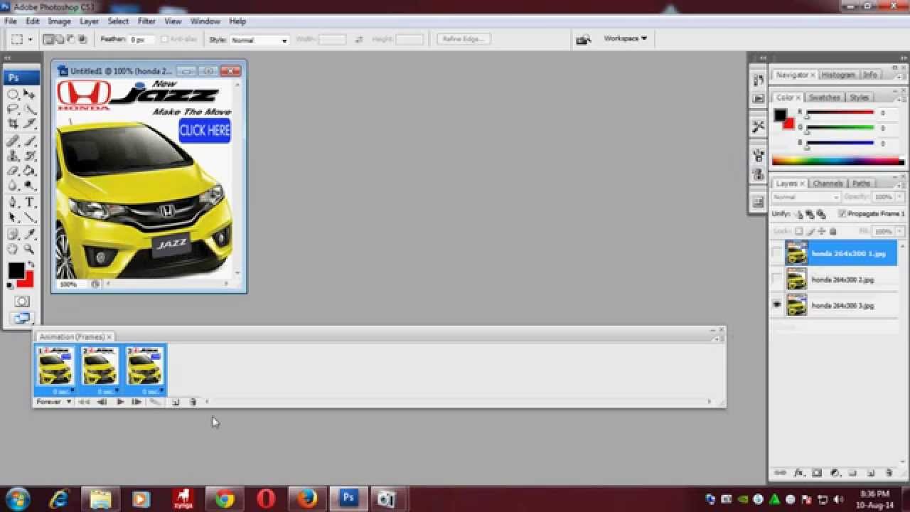Click Go to Bridge icon in options bar
910x512 pixels.
point(584,40)
